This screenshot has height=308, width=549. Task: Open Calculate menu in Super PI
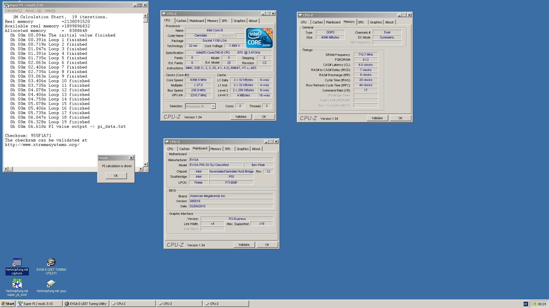click(14, 11)
